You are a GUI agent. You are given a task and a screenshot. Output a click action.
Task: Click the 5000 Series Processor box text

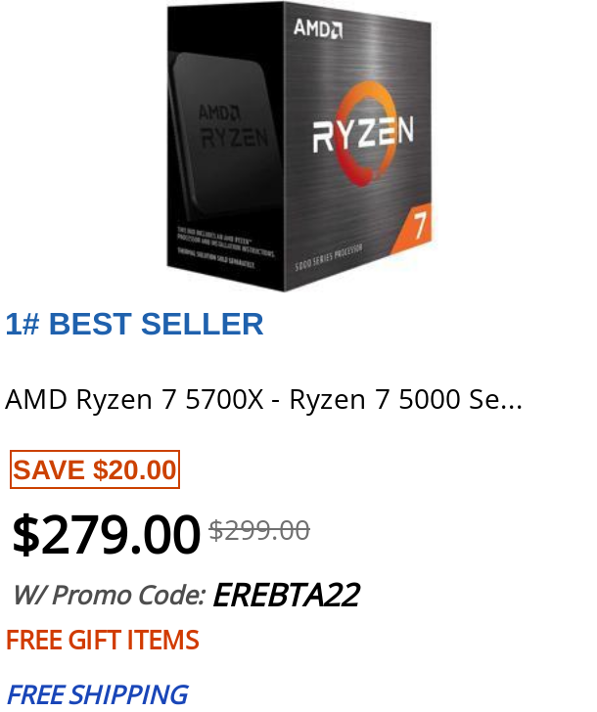329,257
